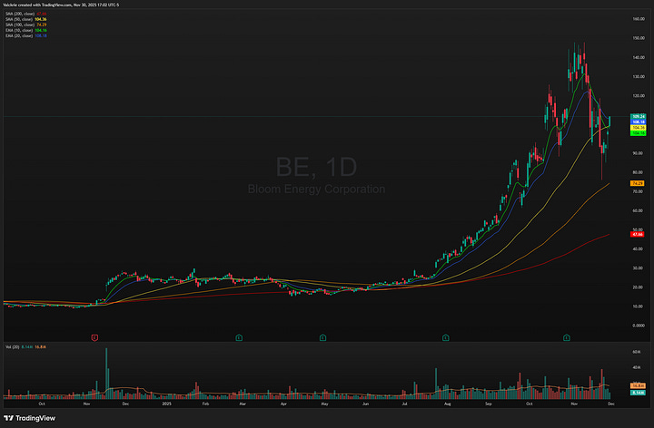Viewport: 654px width, 428px height.
Task: Click the 60M tick on volume axis
Action: pyautogui.click(x=636, y=352)
